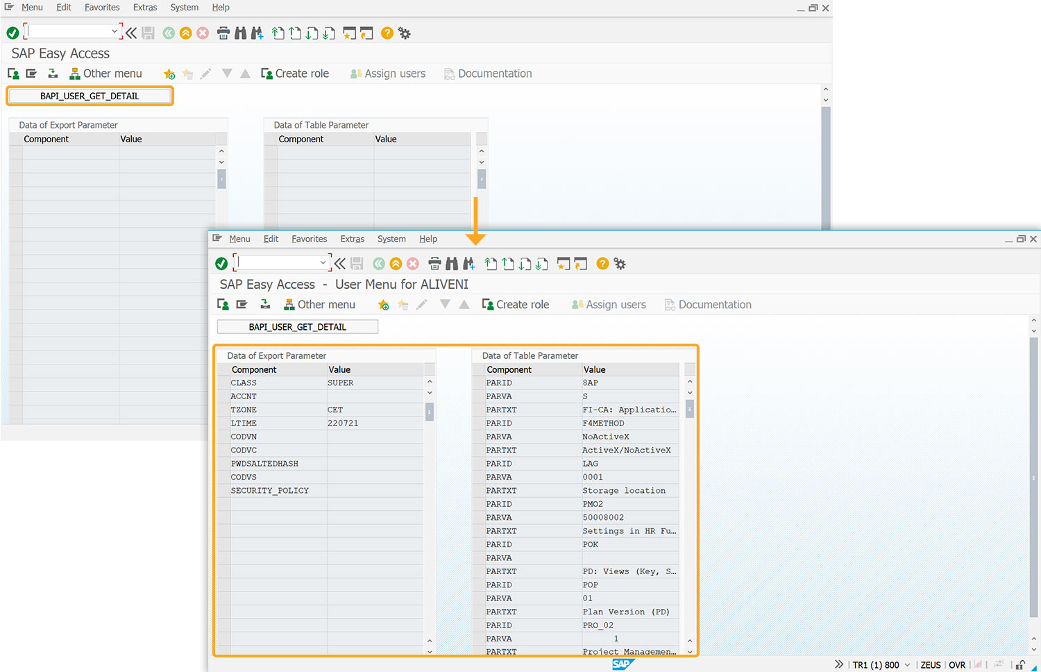This screenshot has width=1041, height=672.
Task: Click Find Next binoculars-plus icon in ALIVENI window
Action: click(469, 264)
